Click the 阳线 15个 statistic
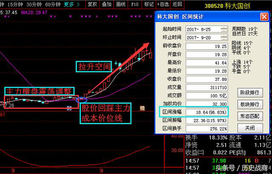The width and height of the screenshot is (272, 174). click(x=242, y=43)
